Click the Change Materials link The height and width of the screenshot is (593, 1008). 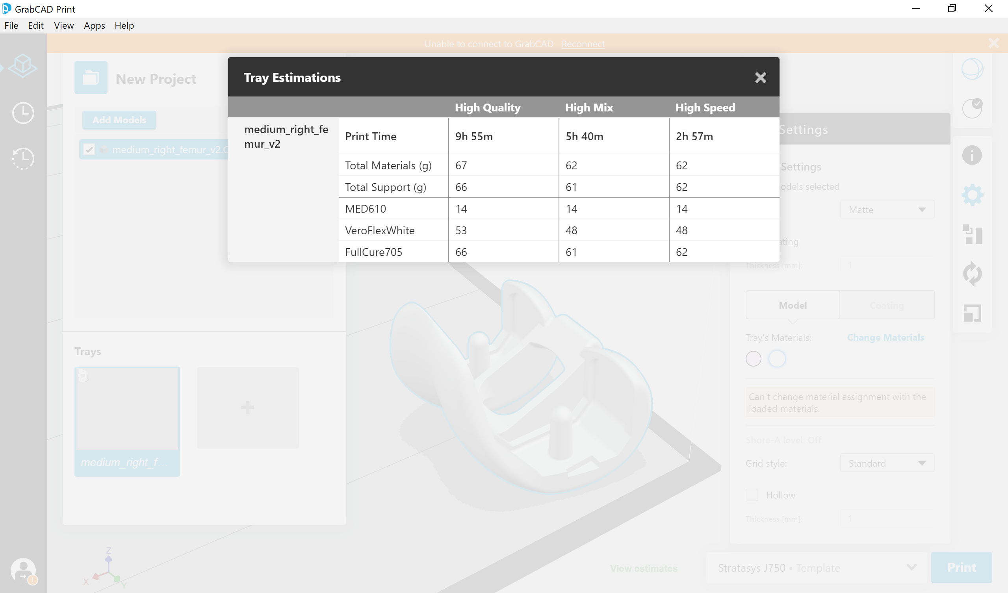tap(885, 337)
